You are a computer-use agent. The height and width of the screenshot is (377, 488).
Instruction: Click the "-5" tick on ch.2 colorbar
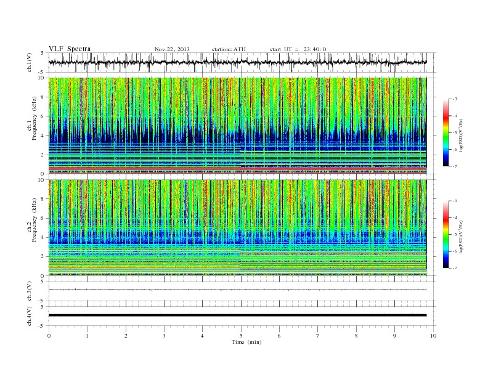[454, 235]
